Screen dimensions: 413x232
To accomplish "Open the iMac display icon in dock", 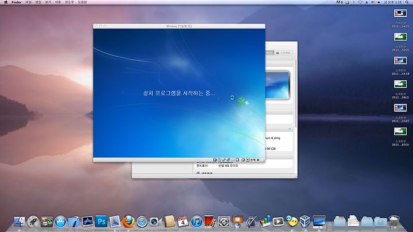I will tap(320, 222).
